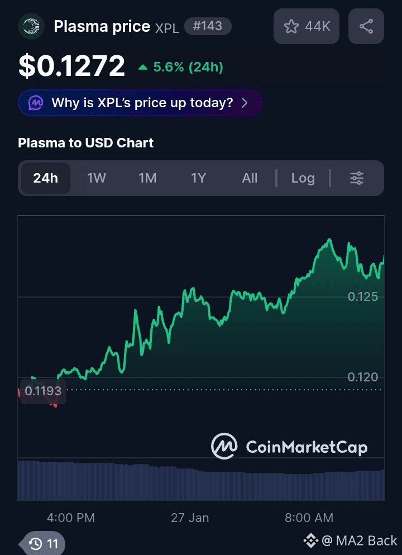Image resolution: width=402 pixels, height=555 pixels.
Task: Click the purple AI chat icon
Action: click(36, 103)
